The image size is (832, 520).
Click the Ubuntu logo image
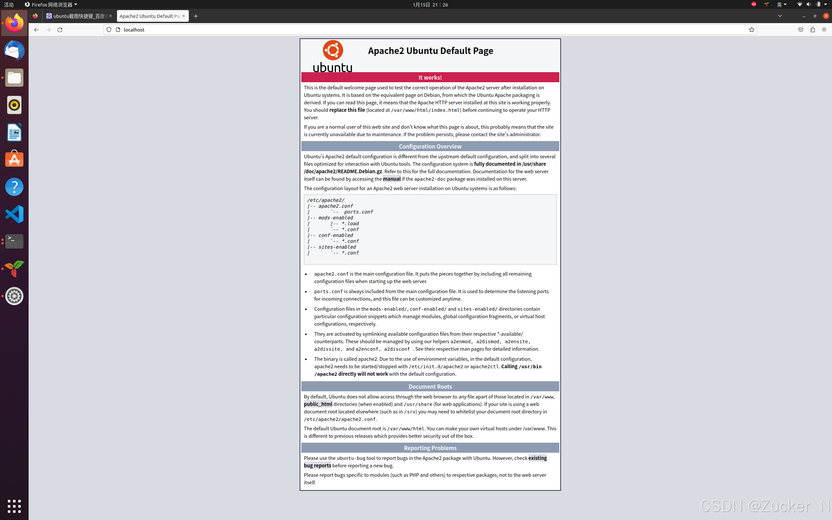[x=332, y=56]
